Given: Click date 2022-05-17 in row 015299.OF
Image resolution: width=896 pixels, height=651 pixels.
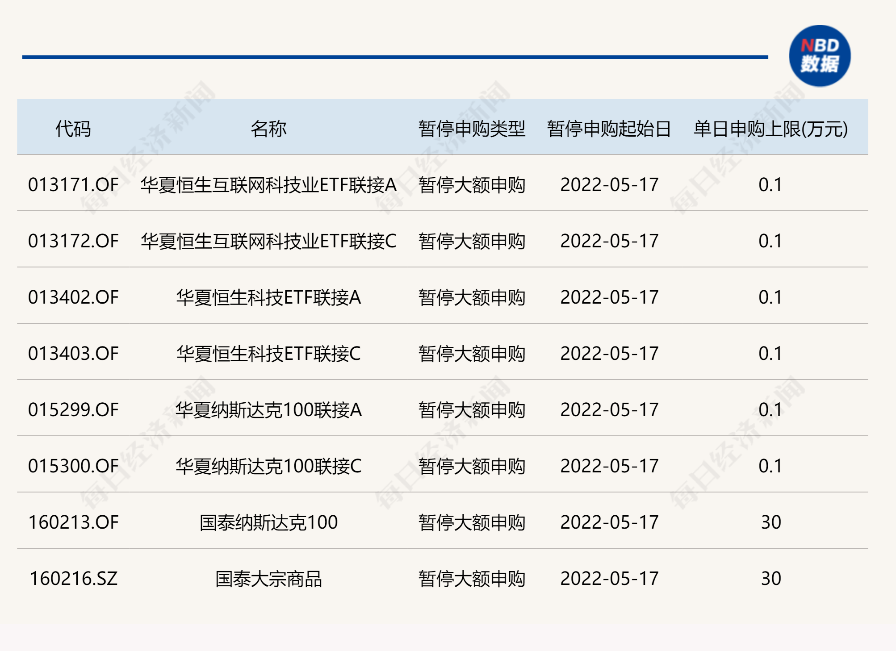Looking at the screenshot, I should coord(609,410).
